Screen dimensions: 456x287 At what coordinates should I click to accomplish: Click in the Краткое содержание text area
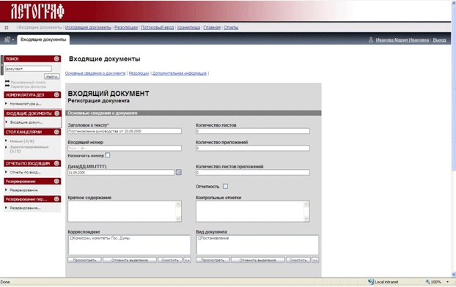[x=125, y=211]
